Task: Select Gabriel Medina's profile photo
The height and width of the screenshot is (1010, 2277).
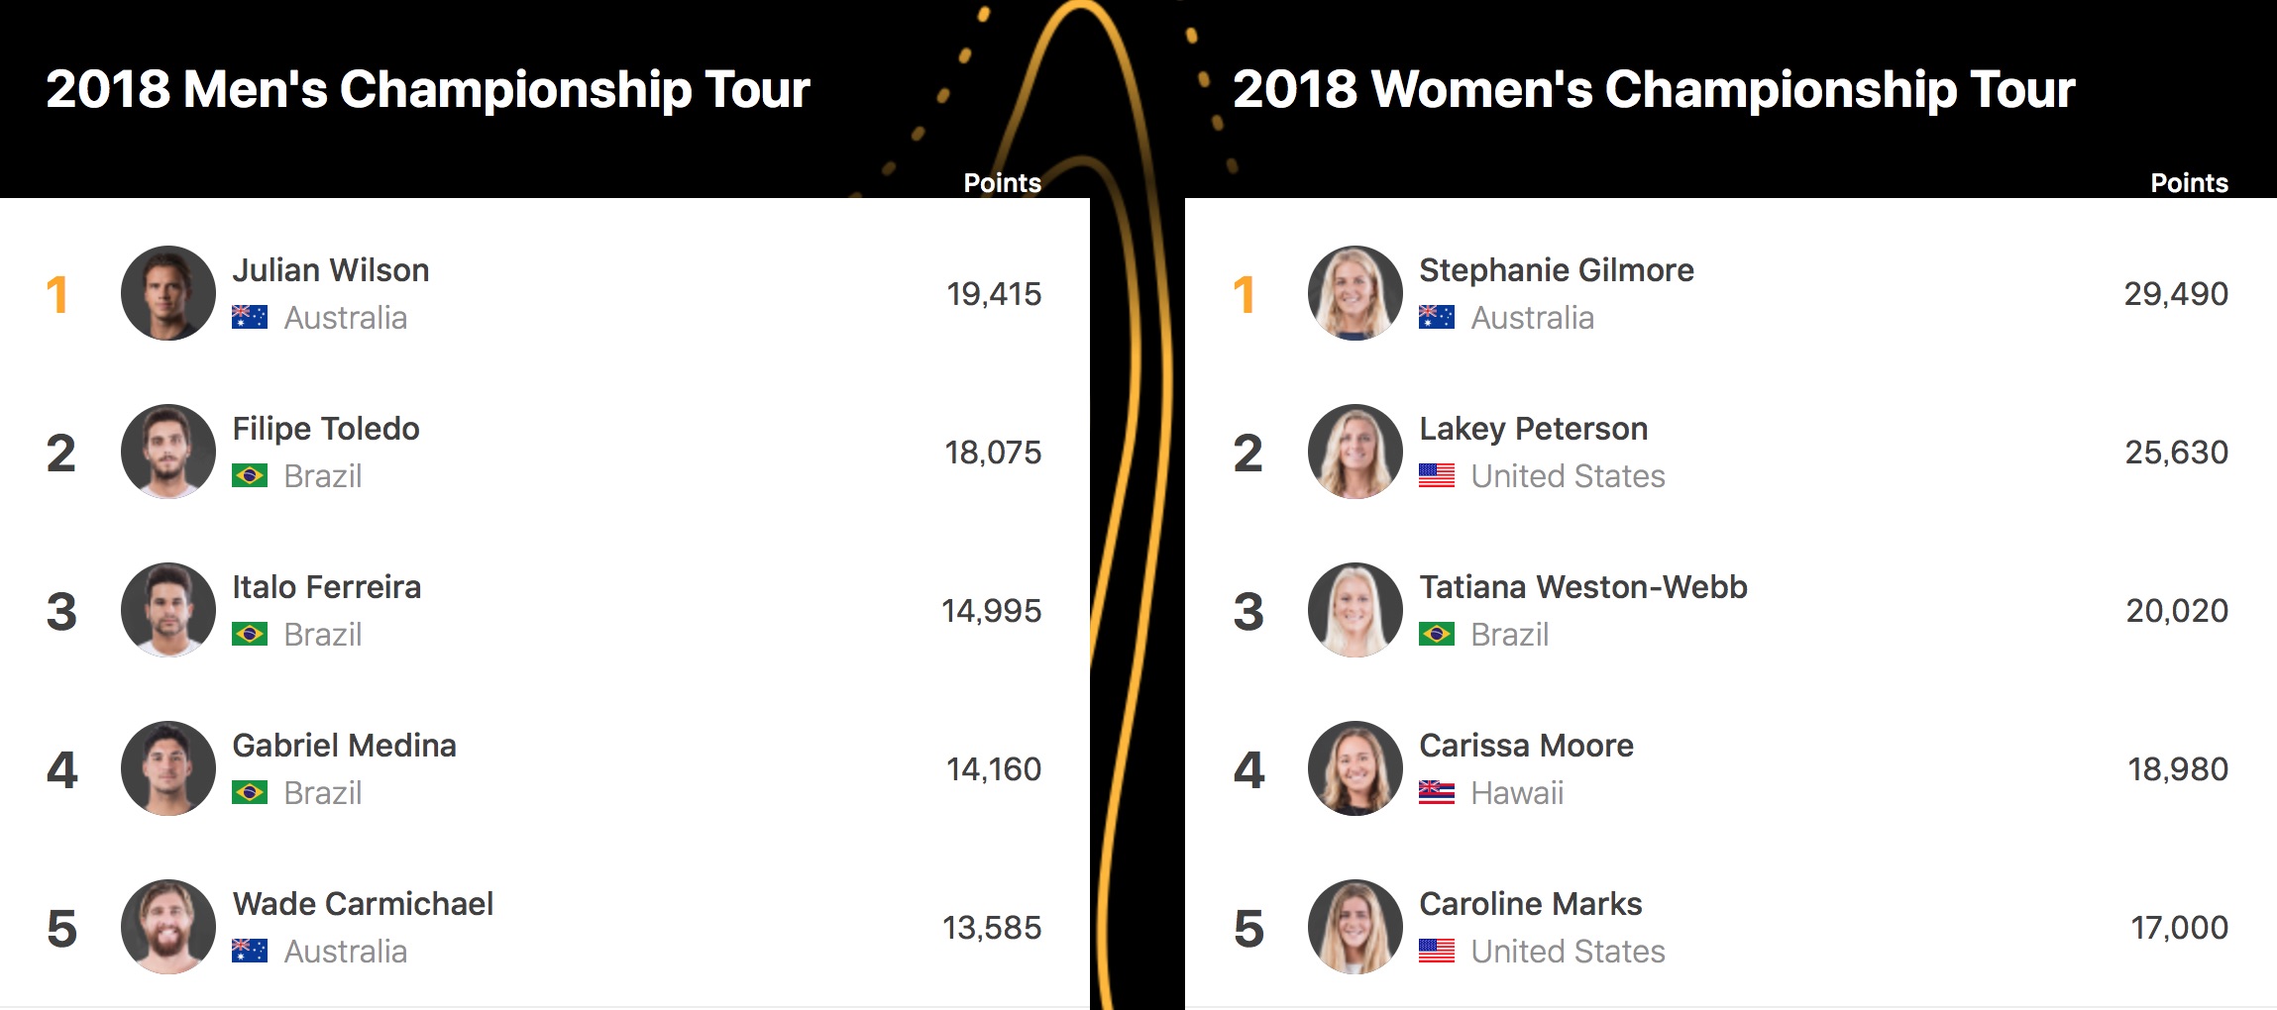Action: [168, 768]
